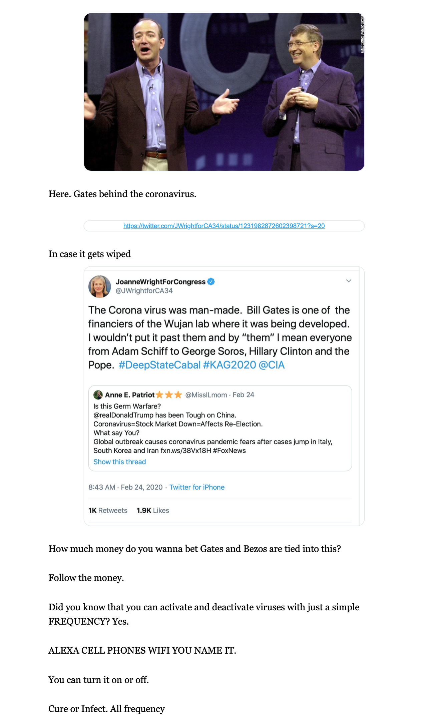Image resolution: width=427 pixels, height=725 pixels.
Task: Click the blue verified badge
Action: click(211, 281)
